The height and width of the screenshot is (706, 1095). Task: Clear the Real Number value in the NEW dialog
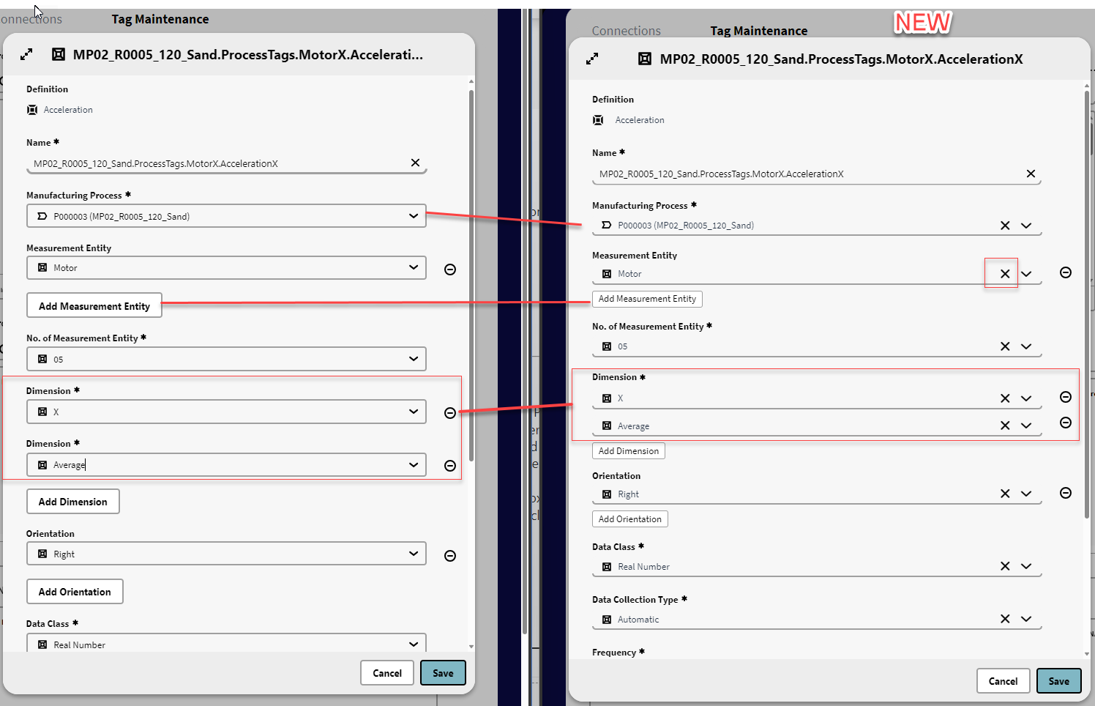pos(1005,566)
